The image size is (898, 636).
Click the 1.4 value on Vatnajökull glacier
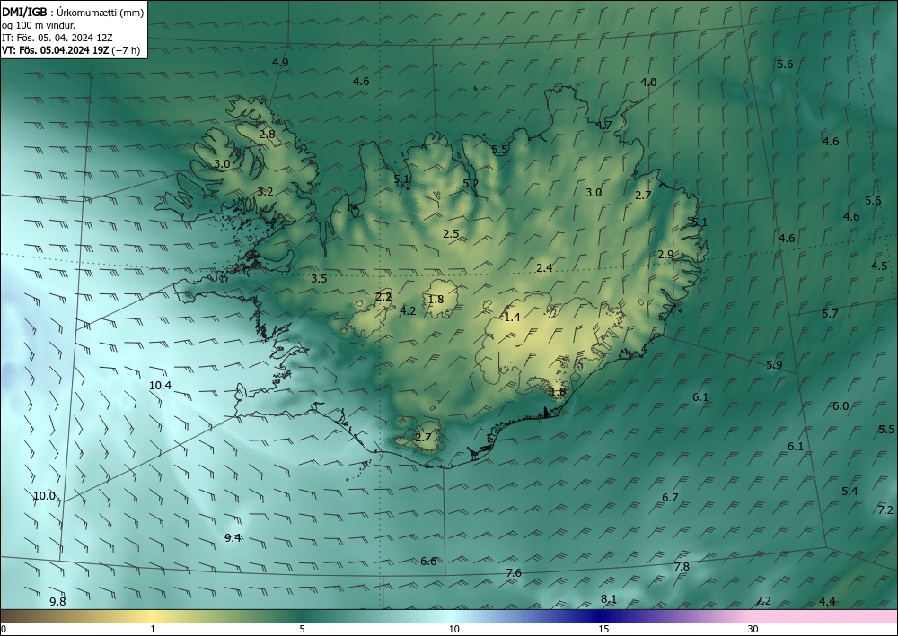point(512,317)
